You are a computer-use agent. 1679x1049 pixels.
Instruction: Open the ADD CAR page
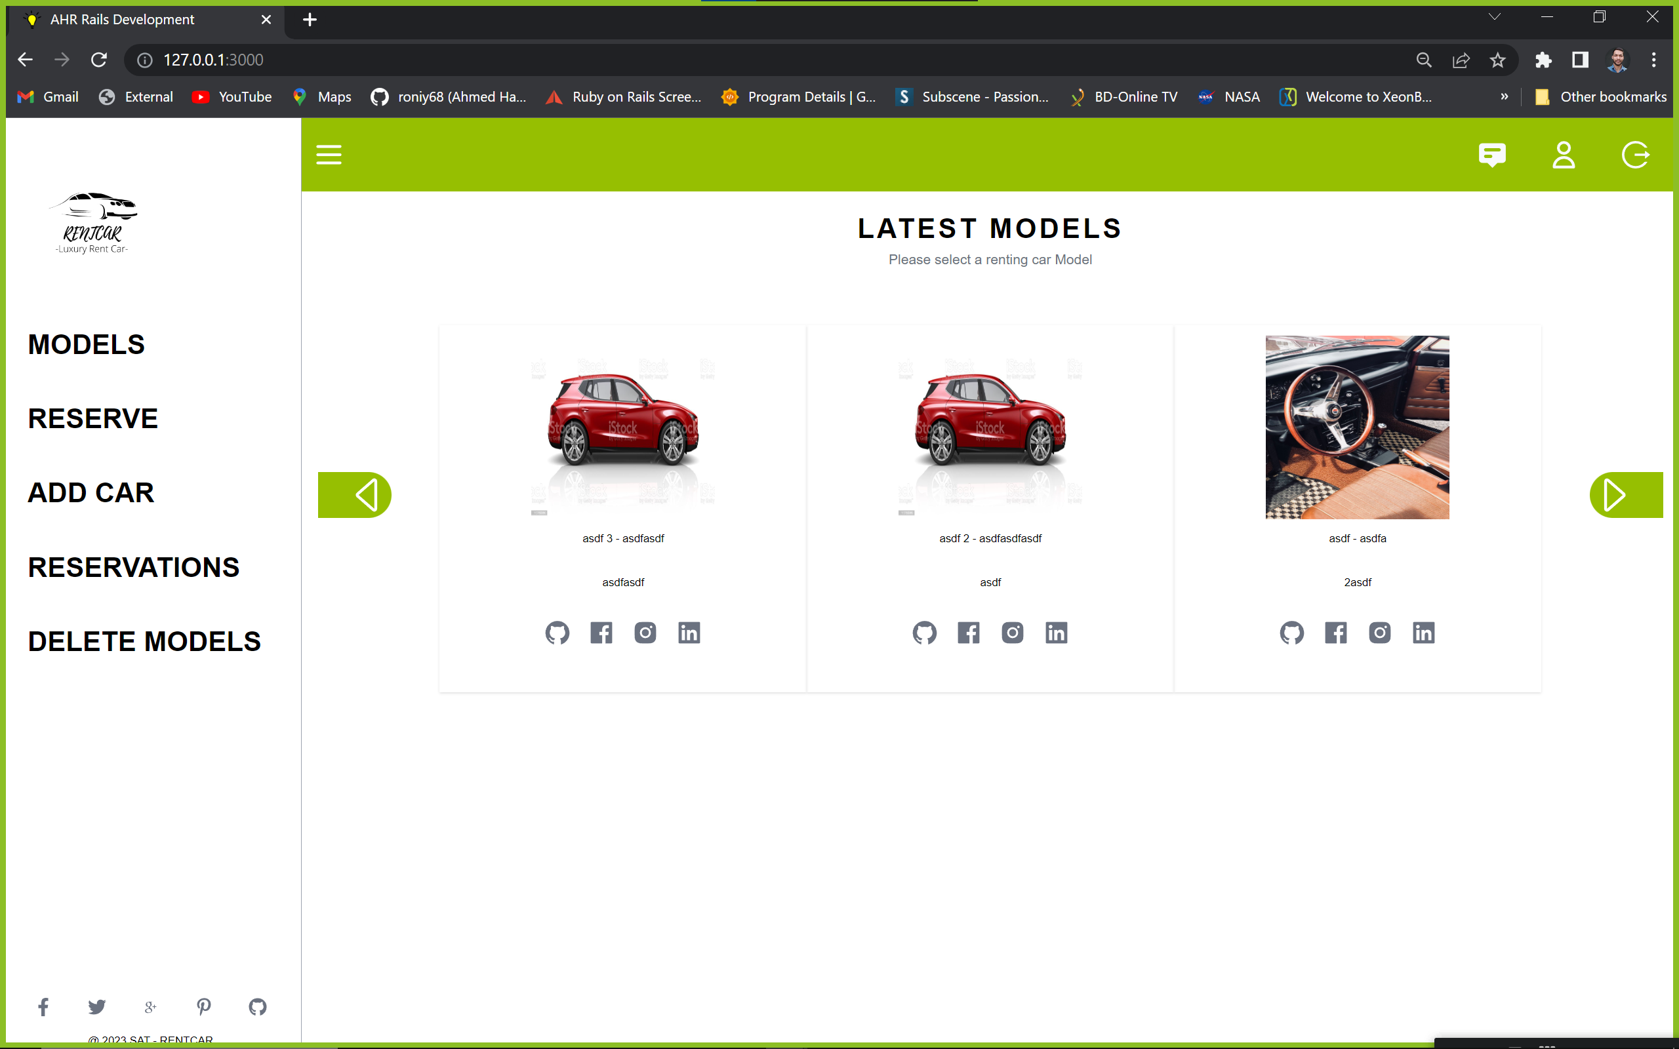[x=91, y=492]
